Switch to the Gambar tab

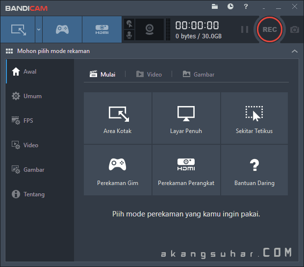(x=199, y=74)
